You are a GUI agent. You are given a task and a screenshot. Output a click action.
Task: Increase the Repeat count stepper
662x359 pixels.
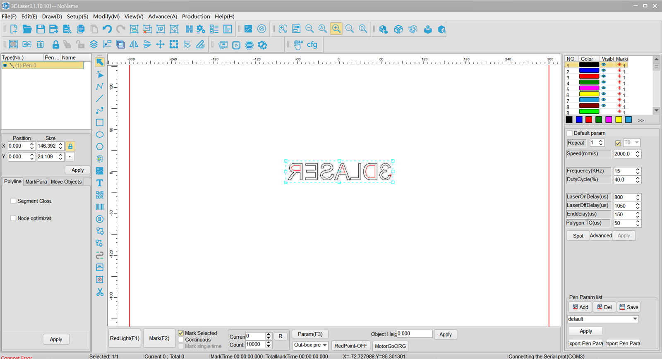(601, 141)
